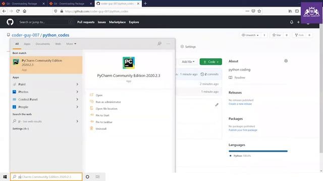Expand the Paint app result arrow
323x181 pixels.
tap(77, 84)
